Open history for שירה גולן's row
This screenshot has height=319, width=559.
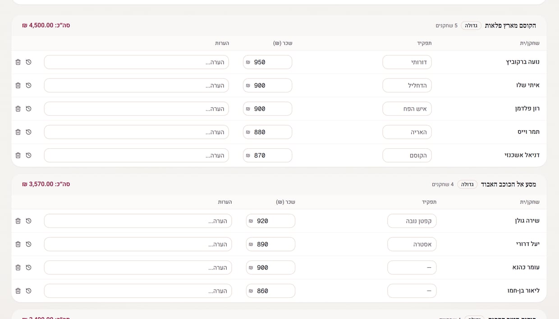tap(28, 221)
